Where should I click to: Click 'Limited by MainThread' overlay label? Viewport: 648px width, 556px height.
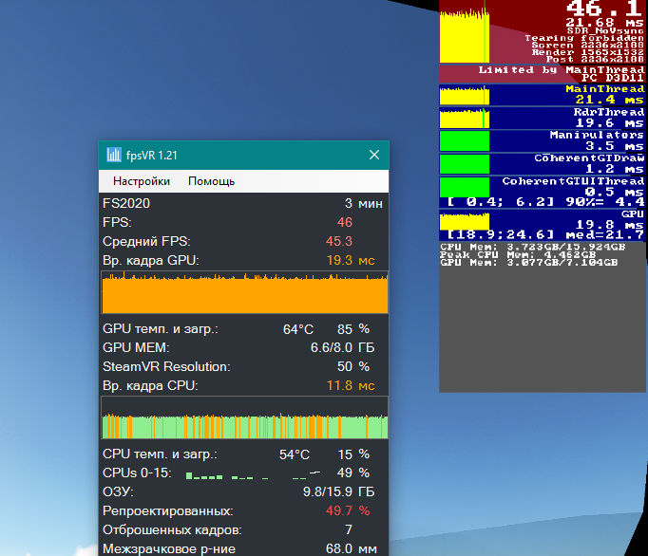coord(562,70)
